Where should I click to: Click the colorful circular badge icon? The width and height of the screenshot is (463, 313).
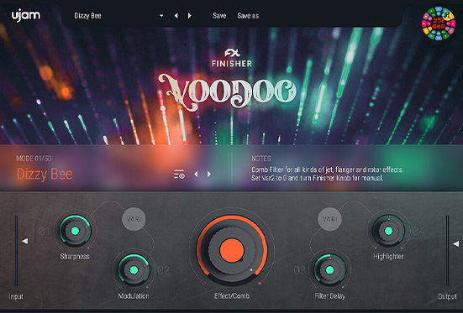[x=439, y=23]
